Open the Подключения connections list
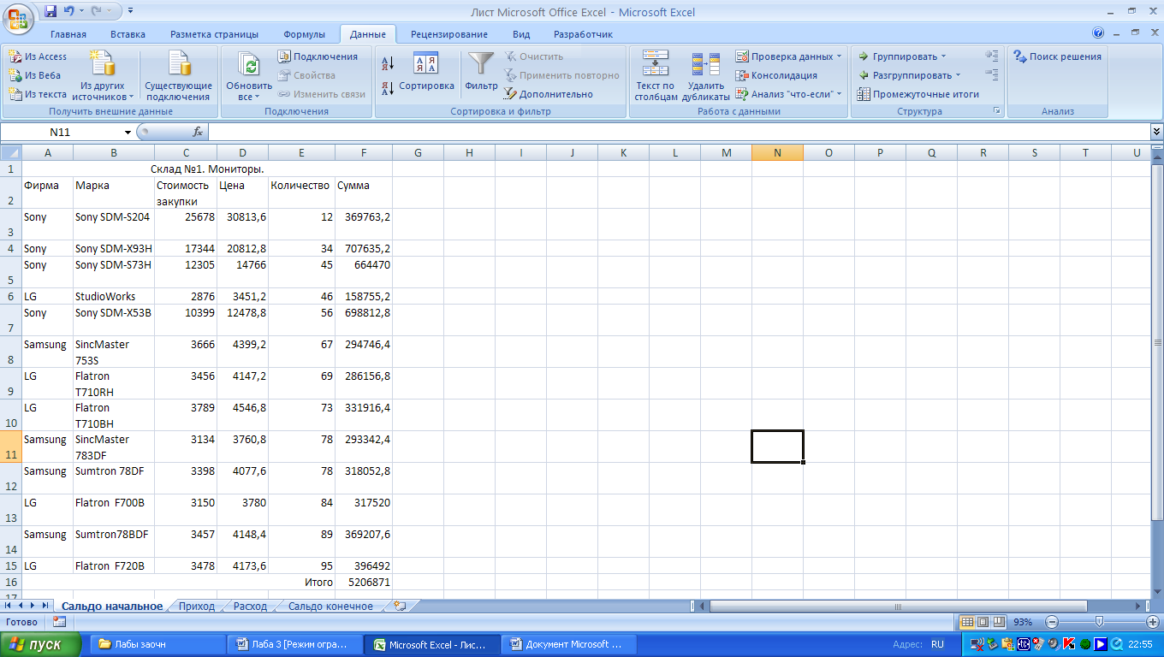Screen dimensions: 1164x657 pos(318,56)
